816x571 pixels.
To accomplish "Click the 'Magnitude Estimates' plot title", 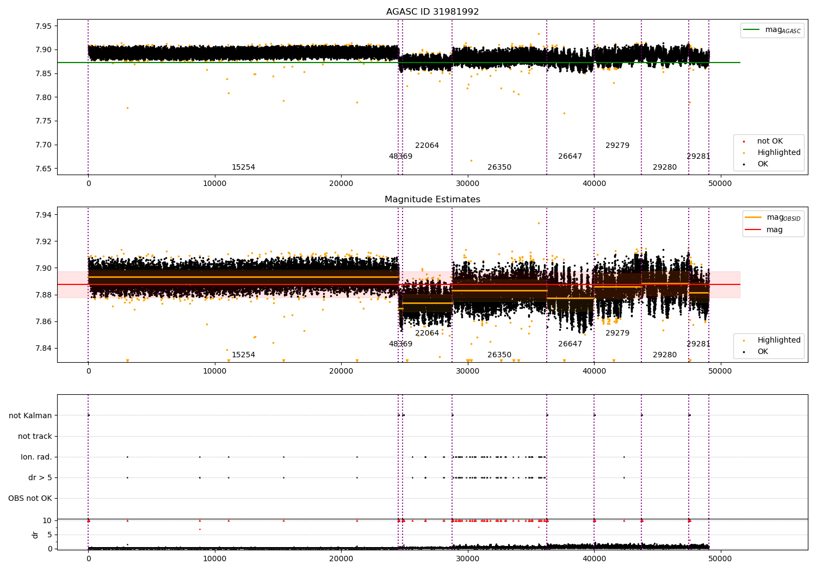I will pyautogui.click(x=432, y=200).
